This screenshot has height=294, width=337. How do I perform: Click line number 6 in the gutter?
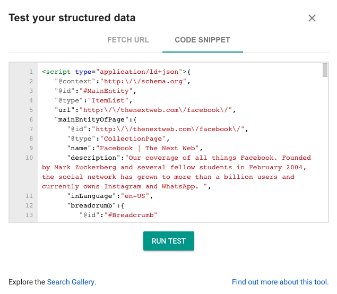click(x=31, y=119)
